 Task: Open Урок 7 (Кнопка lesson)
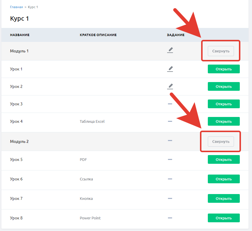[224, 198]
